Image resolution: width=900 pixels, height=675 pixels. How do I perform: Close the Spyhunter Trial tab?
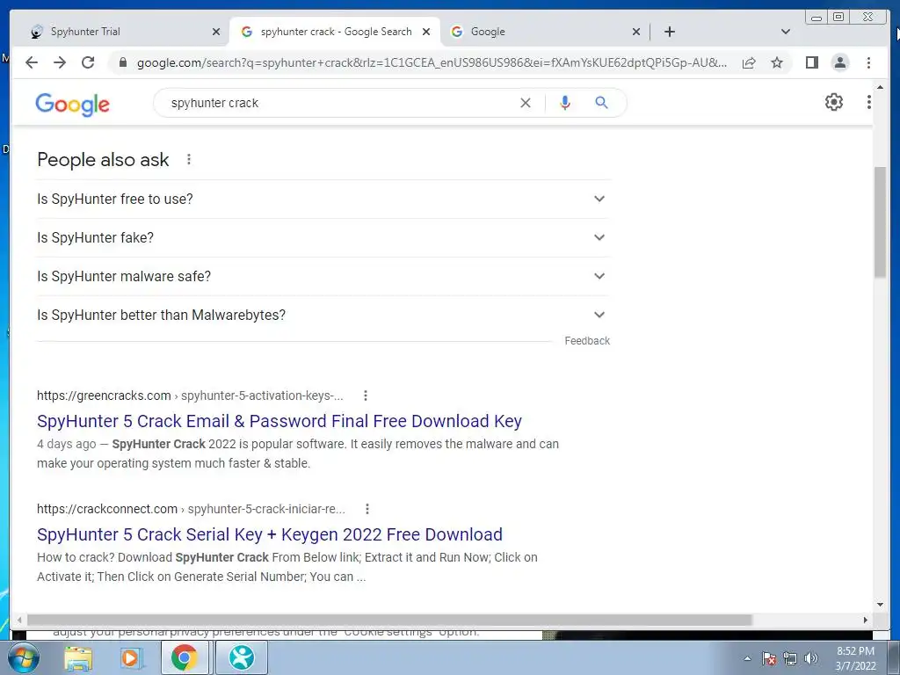(x=216, y=32)
